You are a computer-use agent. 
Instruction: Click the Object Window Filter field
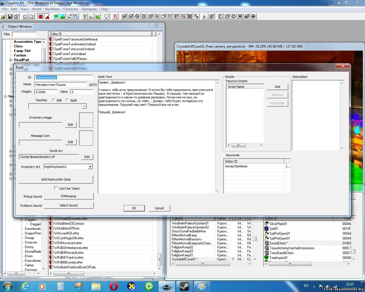click(24, 34)
